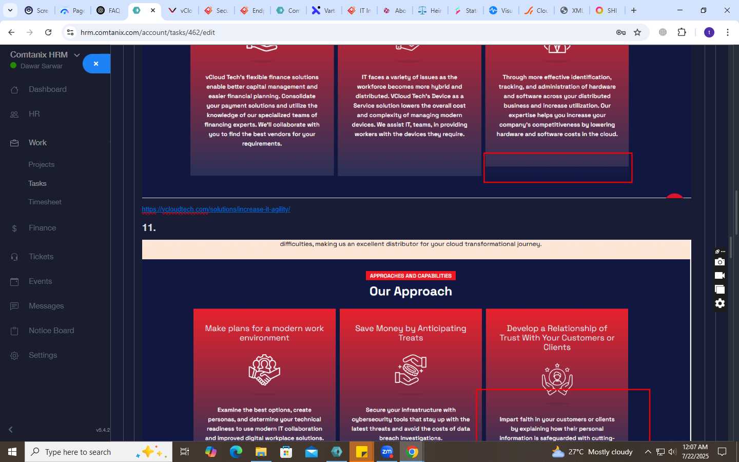Screen dimensions: 739x462
Task: Open Events in the sidebar
Action: pos(41,281)
